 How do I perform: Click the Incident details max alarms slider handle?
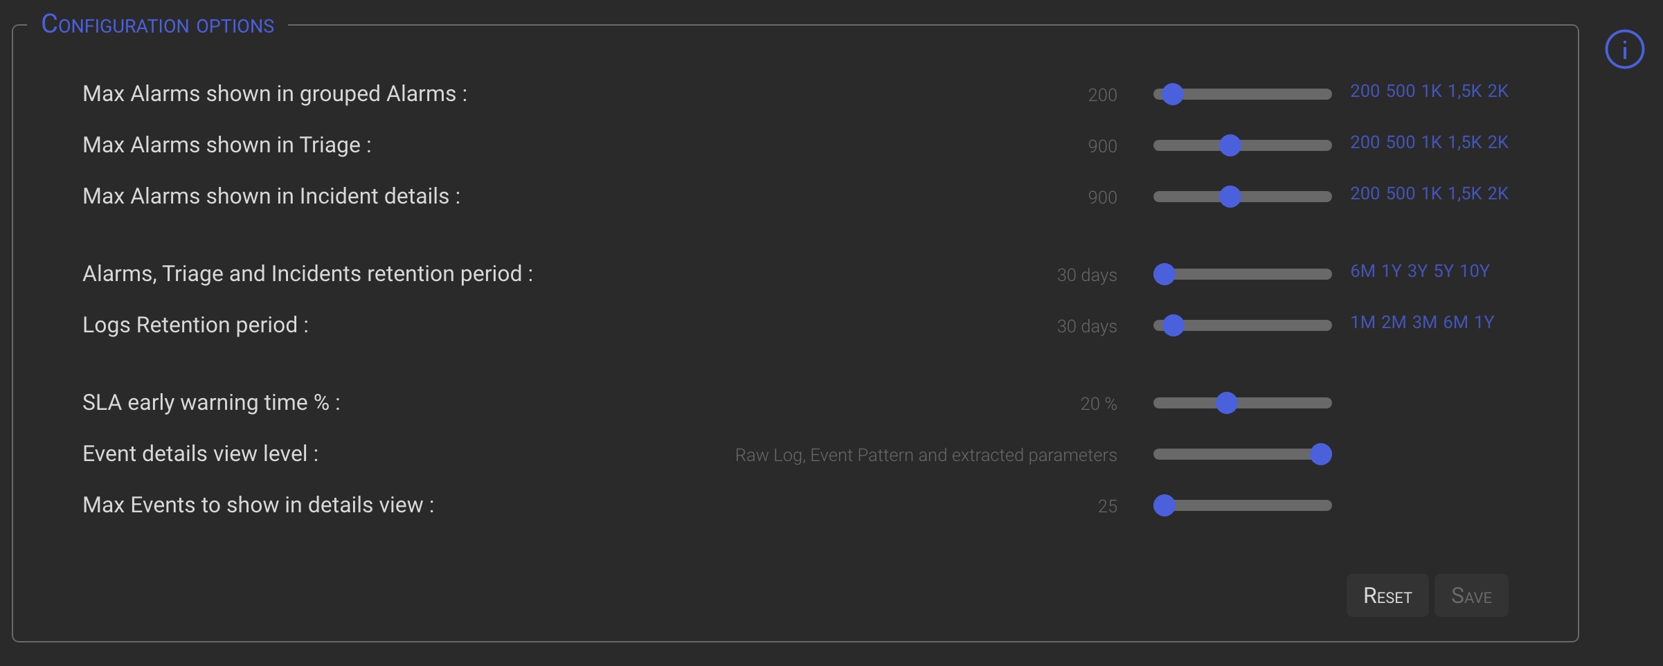[1230, 197]
